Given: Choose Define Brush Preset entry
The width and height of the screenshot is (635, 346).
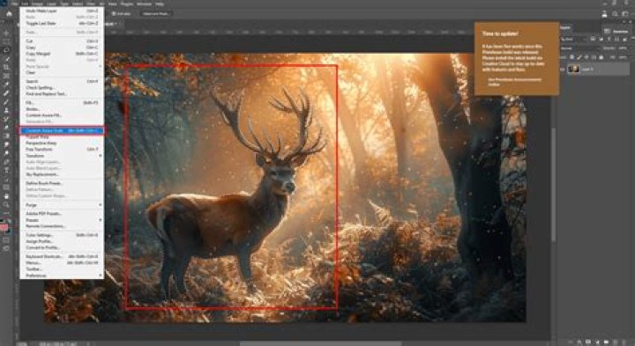Looking at the screenshot, I should click(x=62, y=183).
